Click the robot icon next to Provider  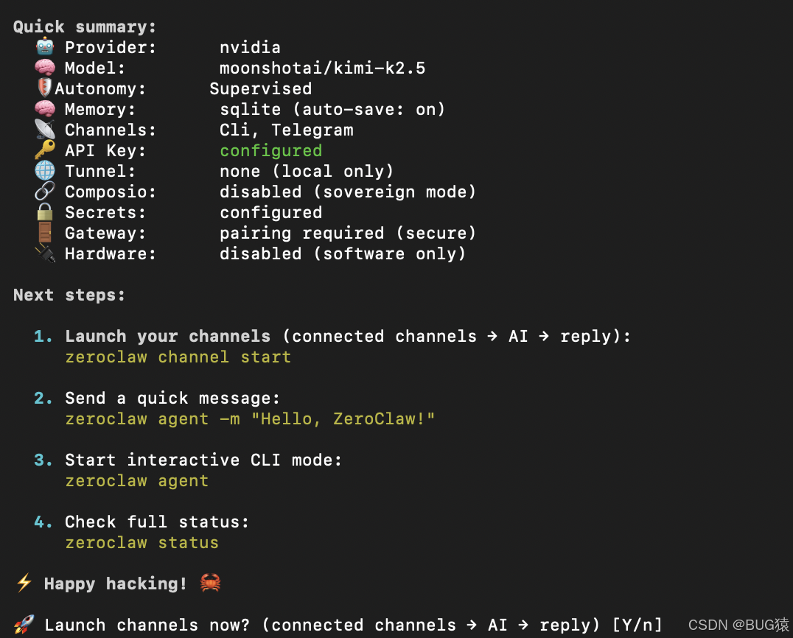point(45,46)
